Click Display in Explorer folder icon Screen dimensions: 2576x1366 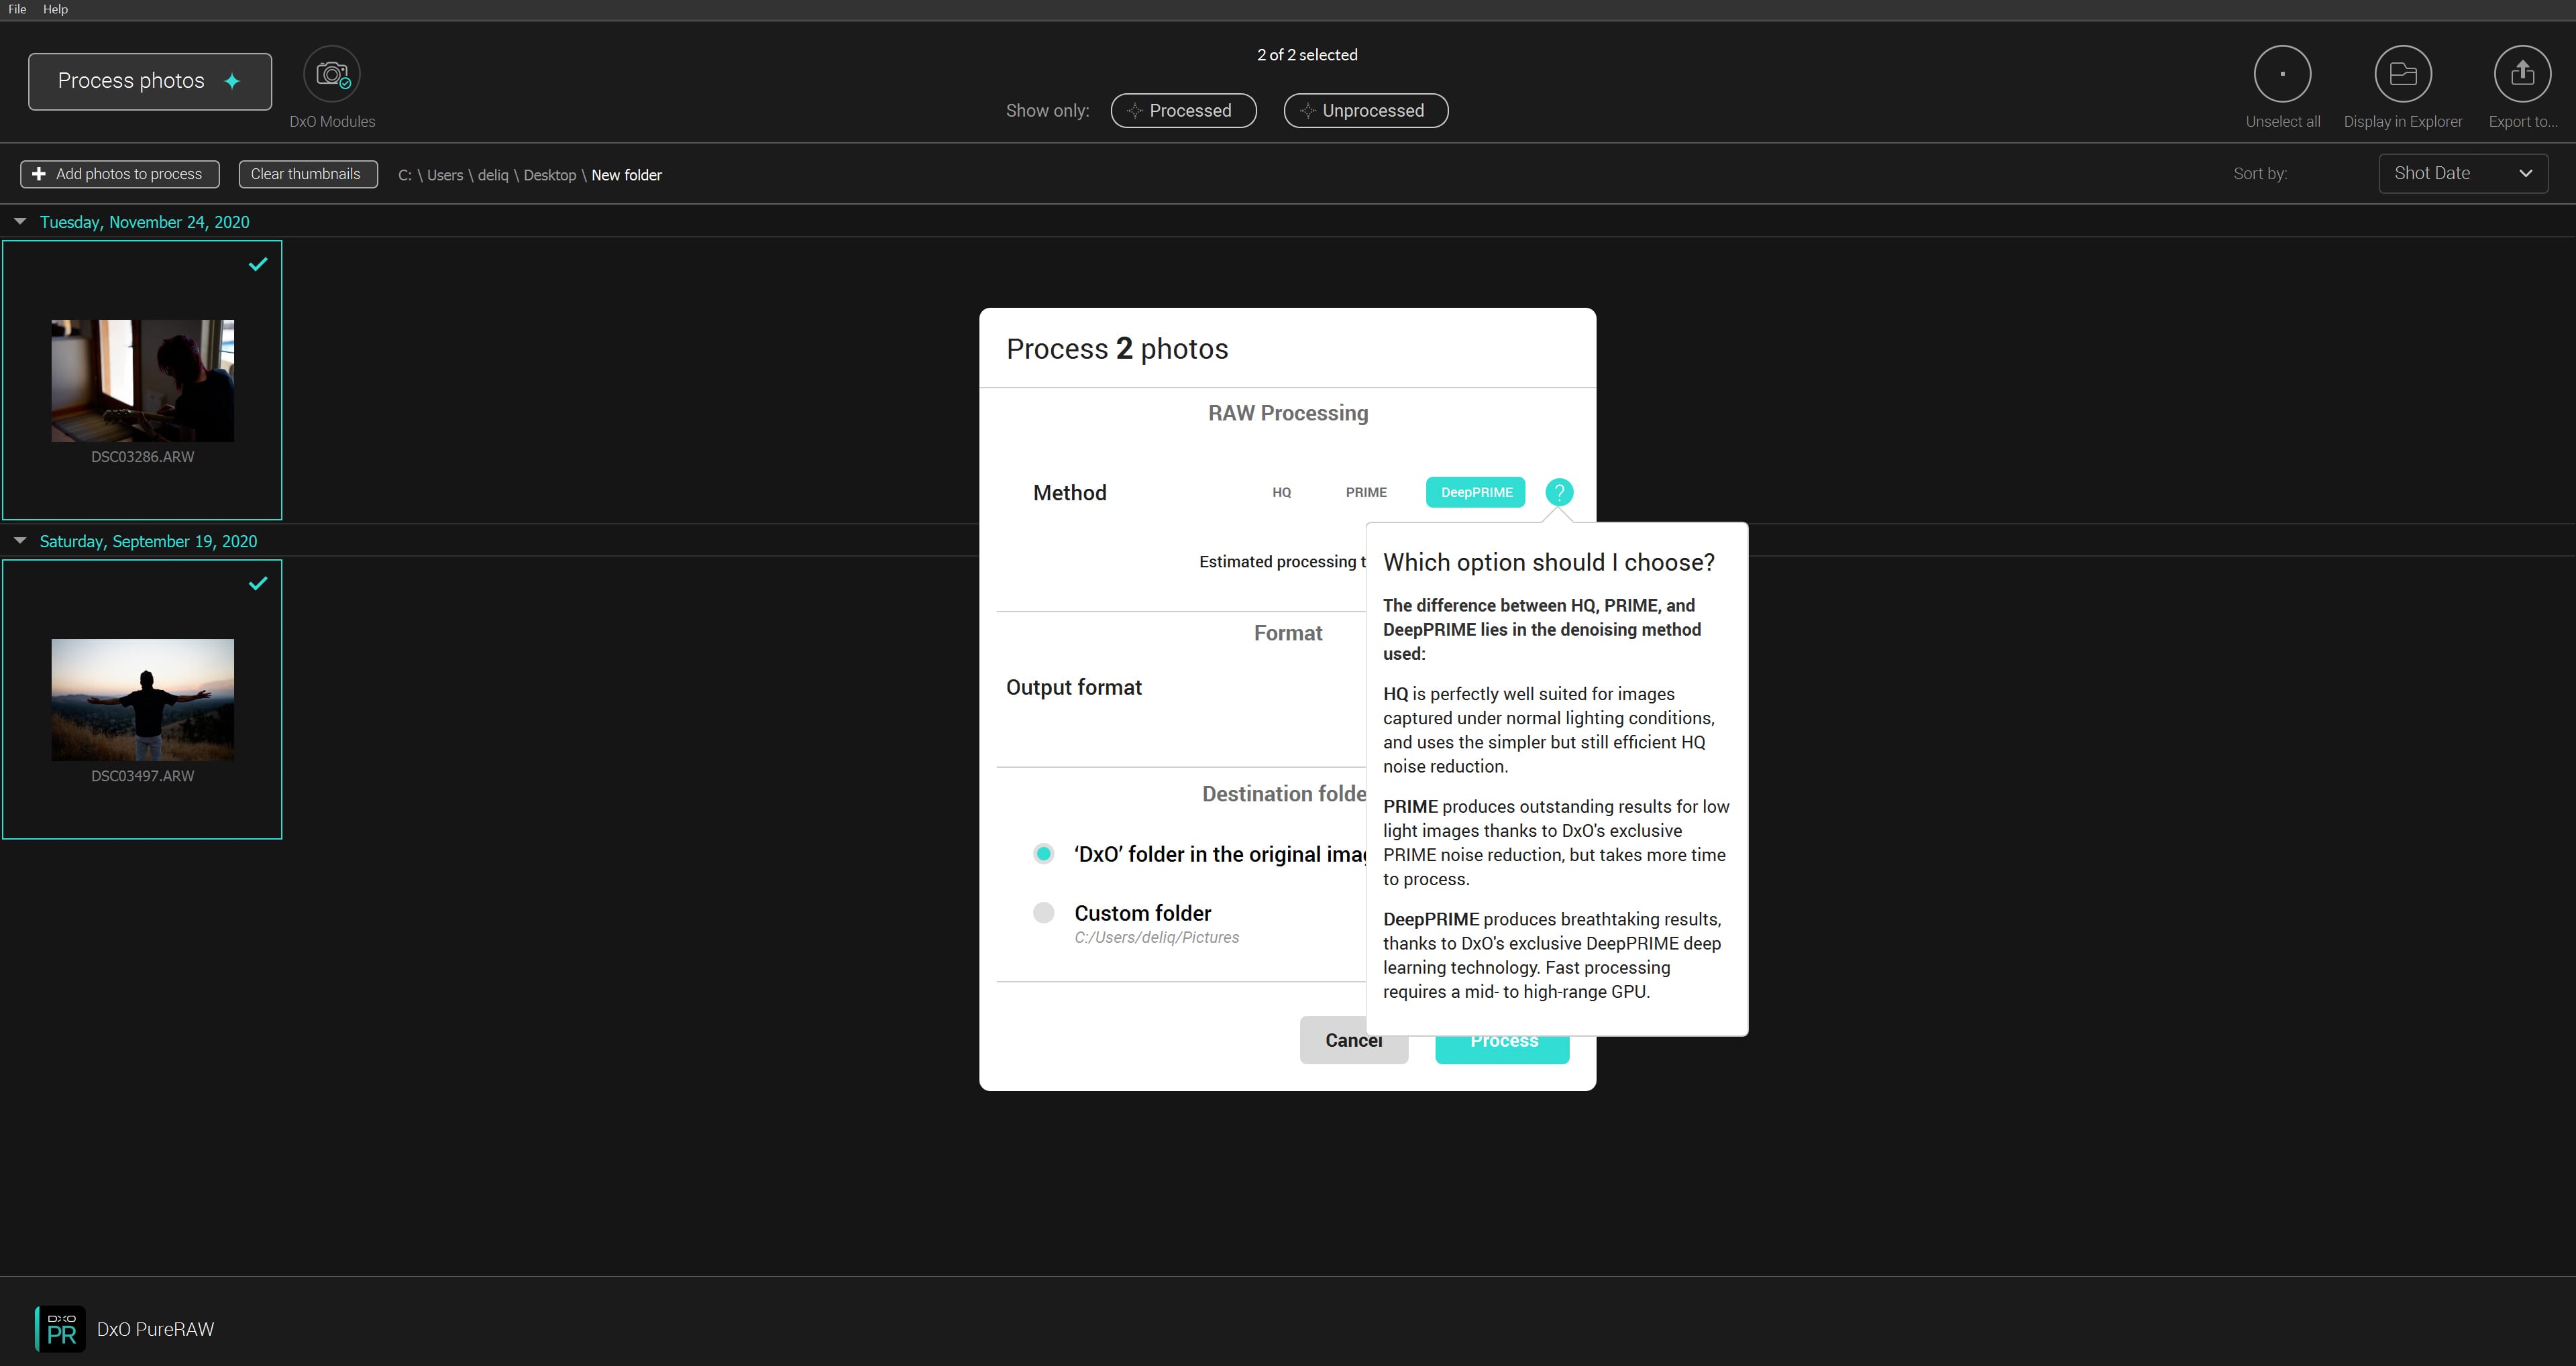point(2403,74)
